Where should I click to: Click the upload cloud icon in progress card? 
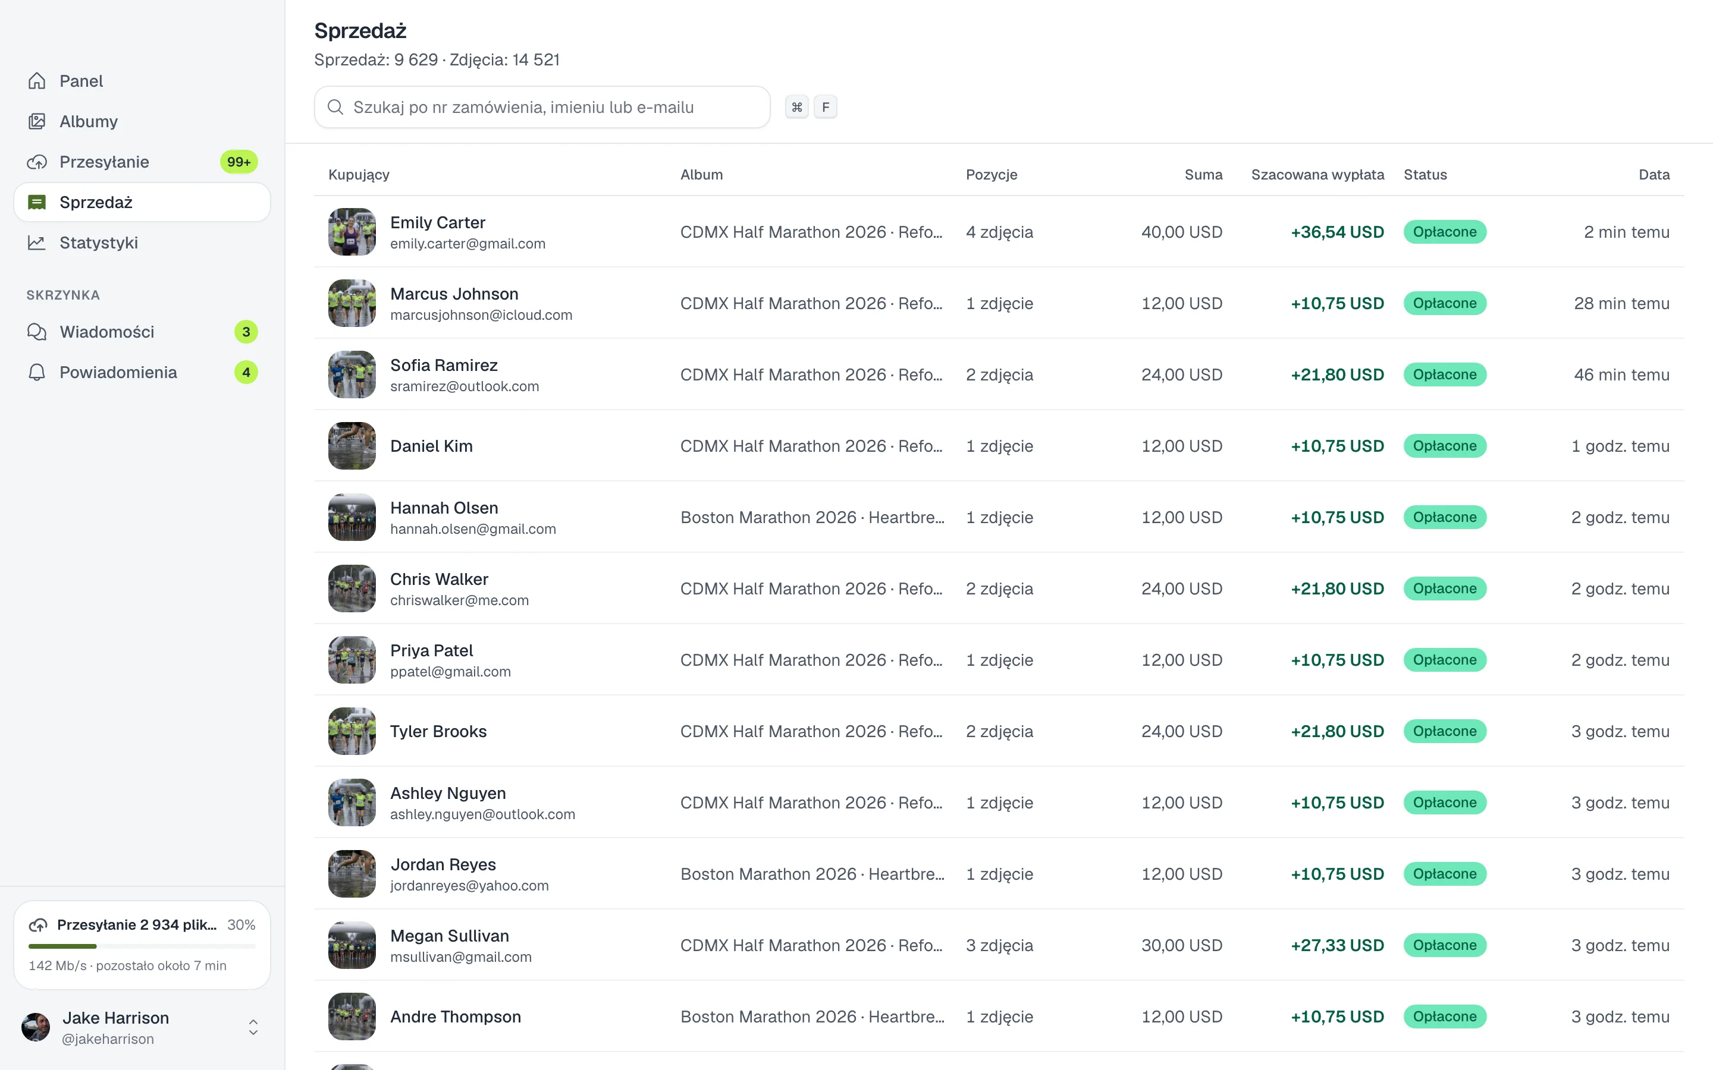(38, 925)
